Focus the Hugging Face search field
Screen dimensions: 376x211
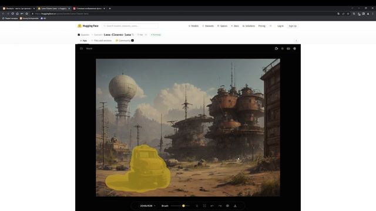pos(130,26)
